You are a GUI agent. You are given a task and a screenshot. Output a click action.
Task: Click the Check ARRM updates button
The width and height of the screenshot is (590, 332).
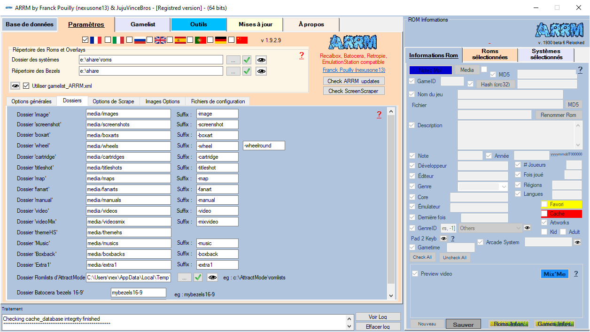(354, 81)
